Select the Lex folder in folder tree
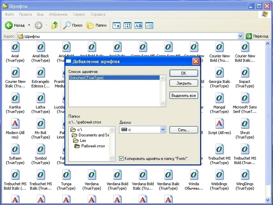This screenshot has height=205, width=273. (82, 141)
